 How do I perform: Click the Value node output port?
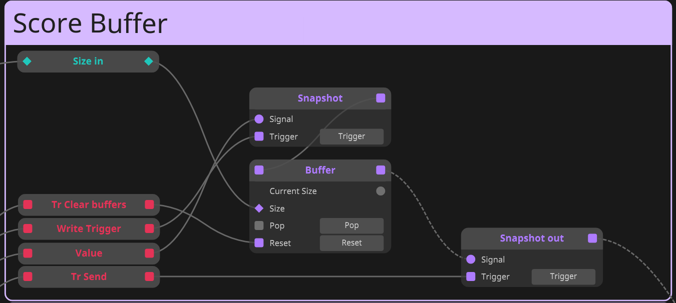pyautogui.click(x=149, y=253)
